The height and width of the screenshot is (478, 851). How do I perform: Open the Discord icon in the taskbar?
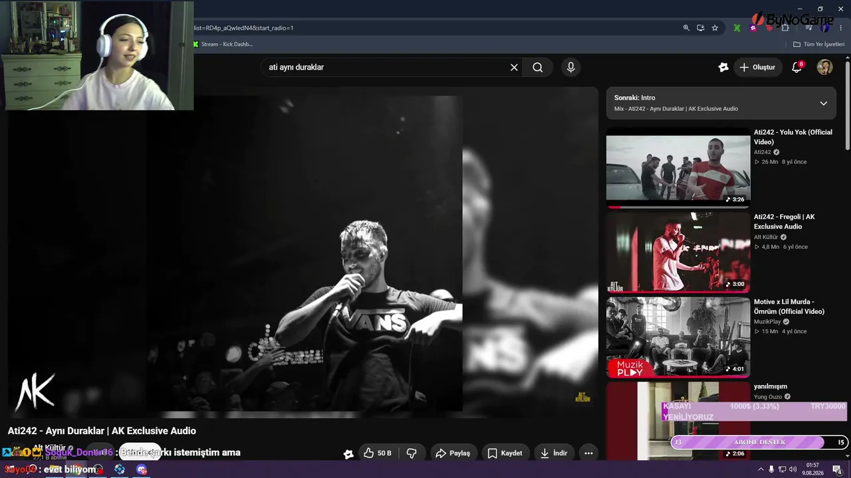click(141, 469)
